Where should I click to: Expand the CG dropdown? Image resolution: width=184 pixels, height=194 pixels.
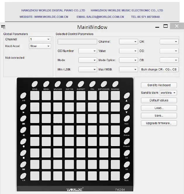point(169,51)
